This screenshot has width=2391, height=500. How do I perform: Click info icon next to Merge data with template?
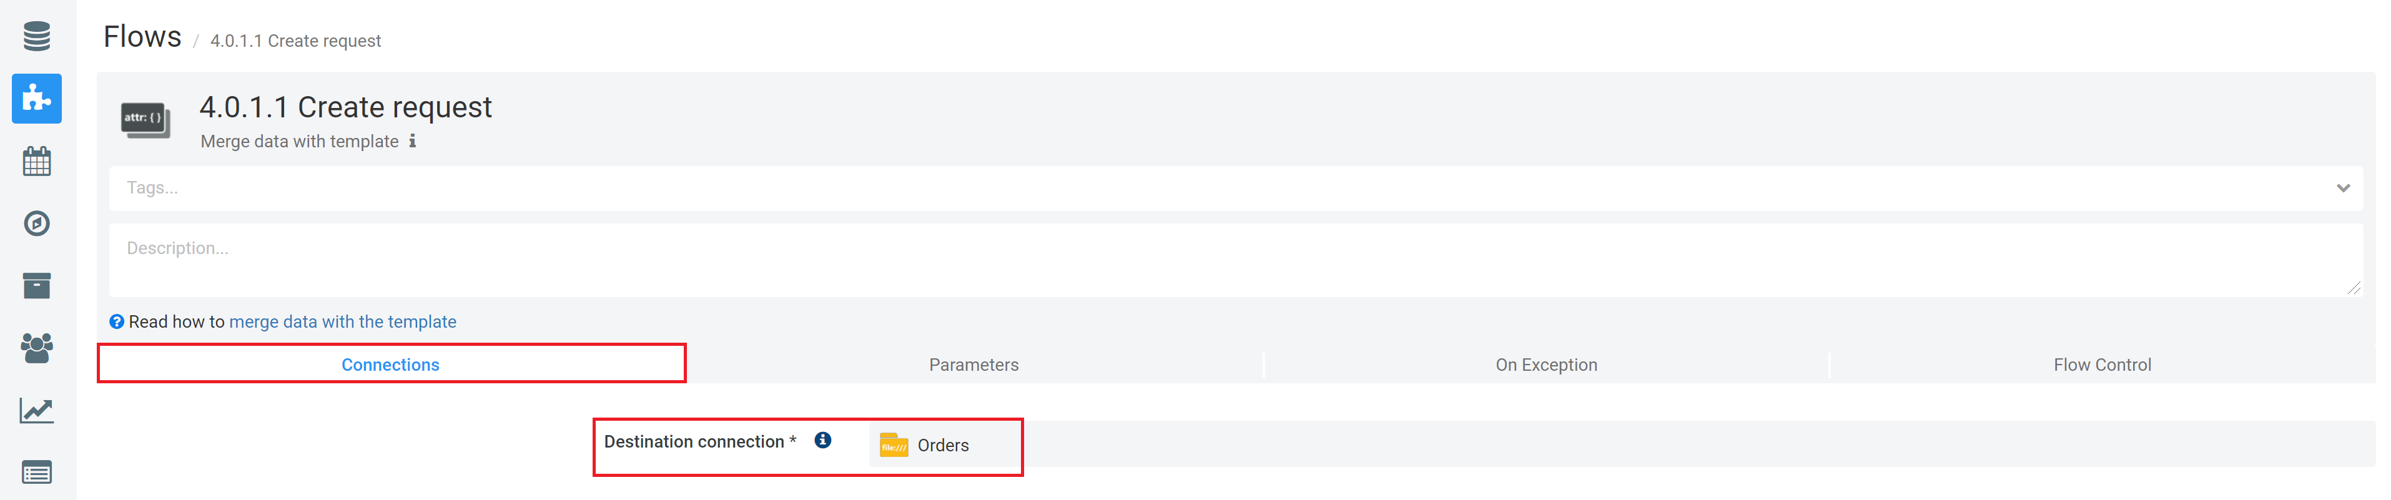click(x=413, y=141)
